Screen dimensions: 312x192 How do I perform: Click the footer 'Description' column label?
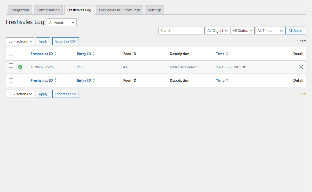tap(179, 80)
